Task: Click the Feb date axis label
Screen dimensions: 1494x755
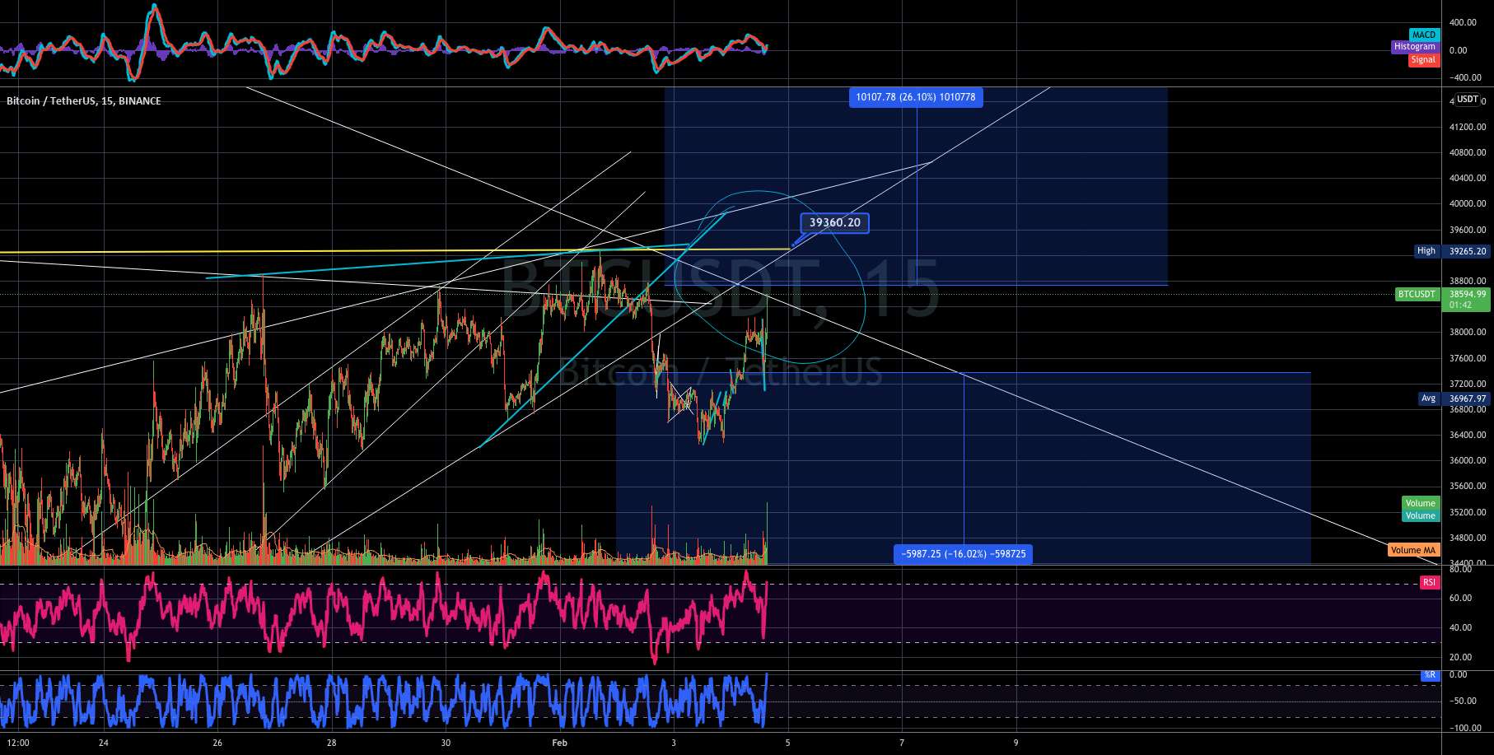Action: point(560,743)
